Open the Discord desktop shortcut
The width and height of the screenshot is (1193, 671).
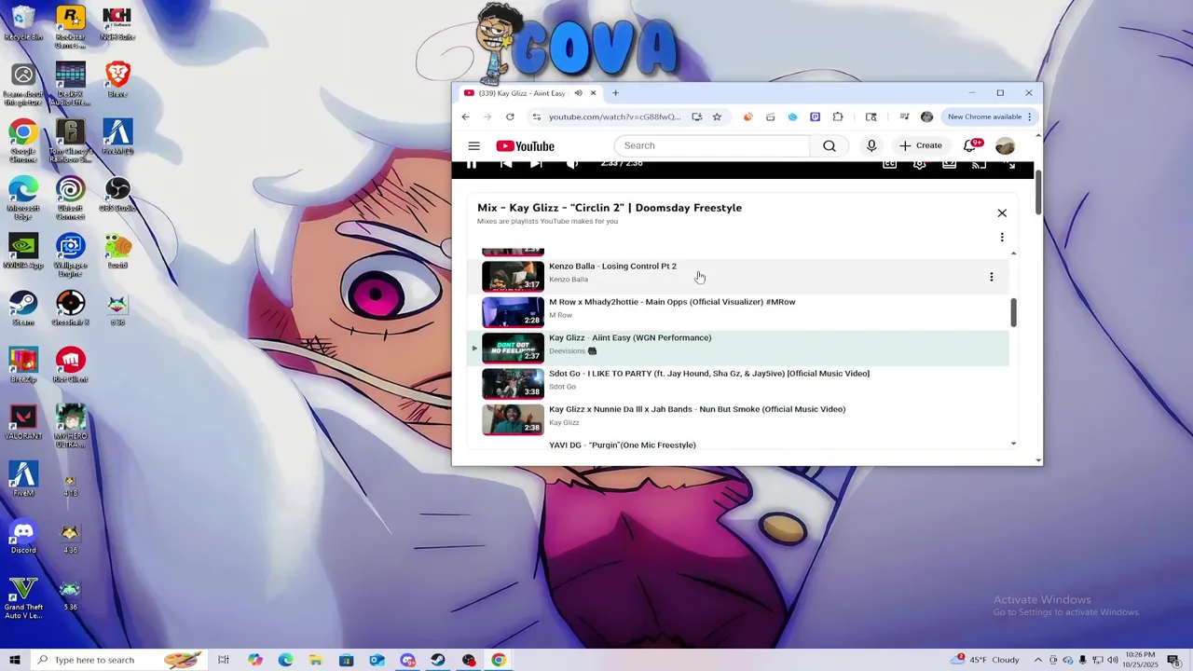23,536
